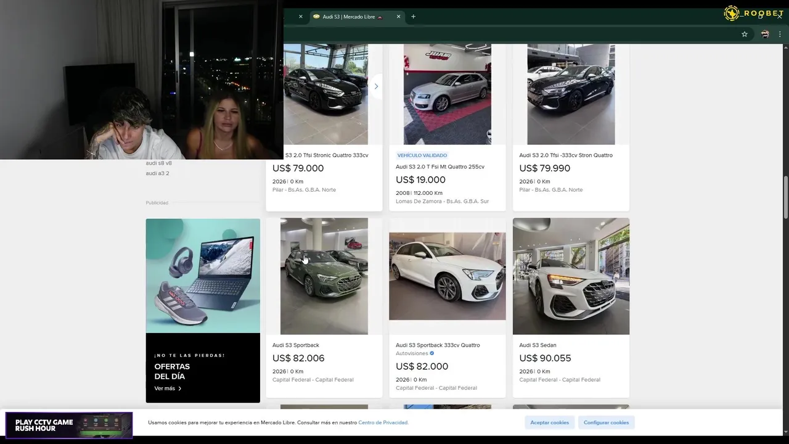This screenshot has width=789, height=444.
Task: Open the black Audi S3 -333cv Stron Quattro photo
Action: [571, 94]
